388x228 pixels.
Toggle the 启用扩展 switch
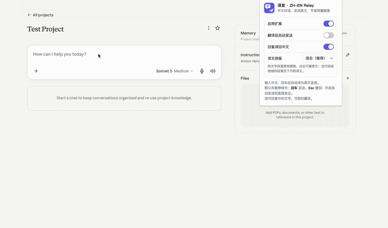click(329, 24)
